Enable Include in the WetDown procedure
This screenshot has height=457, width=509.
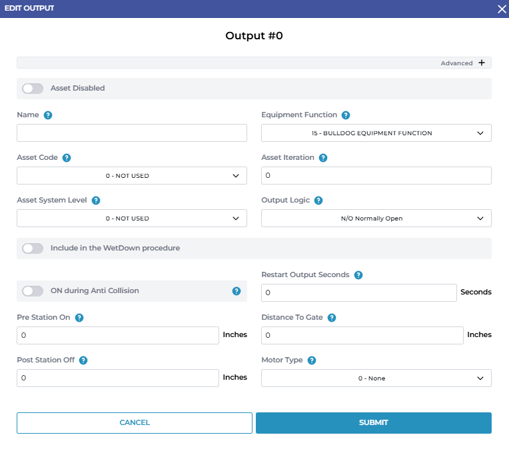[33, 248]
